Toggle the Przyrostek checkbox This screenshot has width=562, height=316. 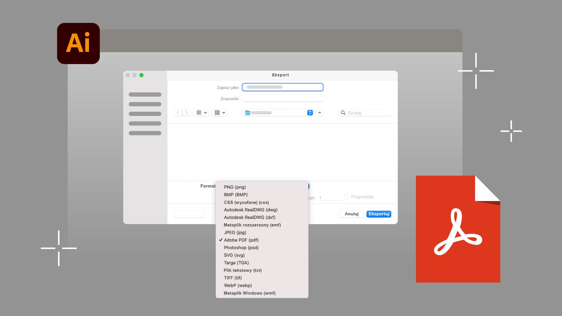coord(346,196)
